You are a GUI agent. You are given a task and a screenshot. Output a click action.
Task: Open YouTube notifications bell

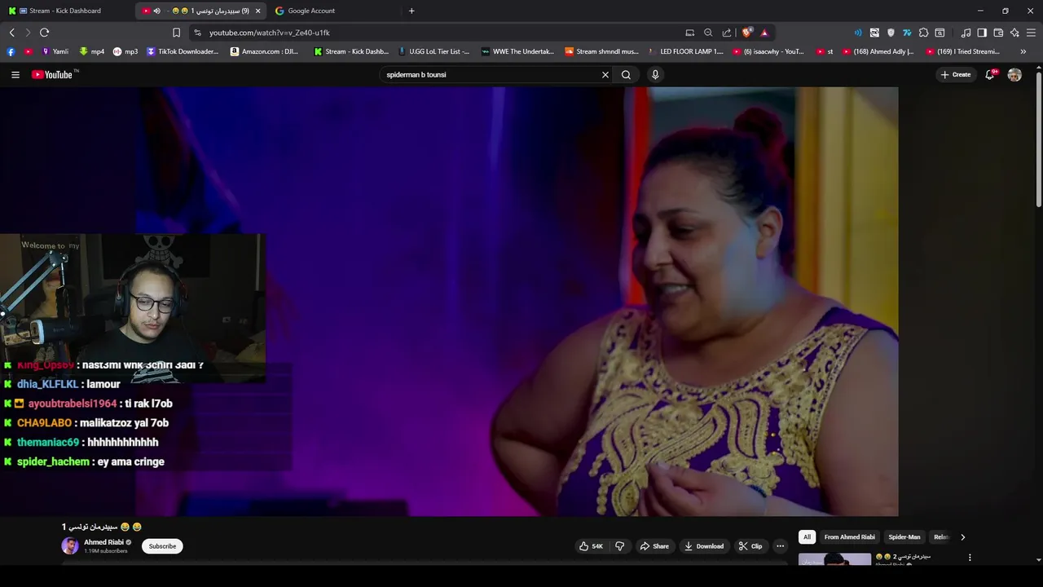click(990, 74)
